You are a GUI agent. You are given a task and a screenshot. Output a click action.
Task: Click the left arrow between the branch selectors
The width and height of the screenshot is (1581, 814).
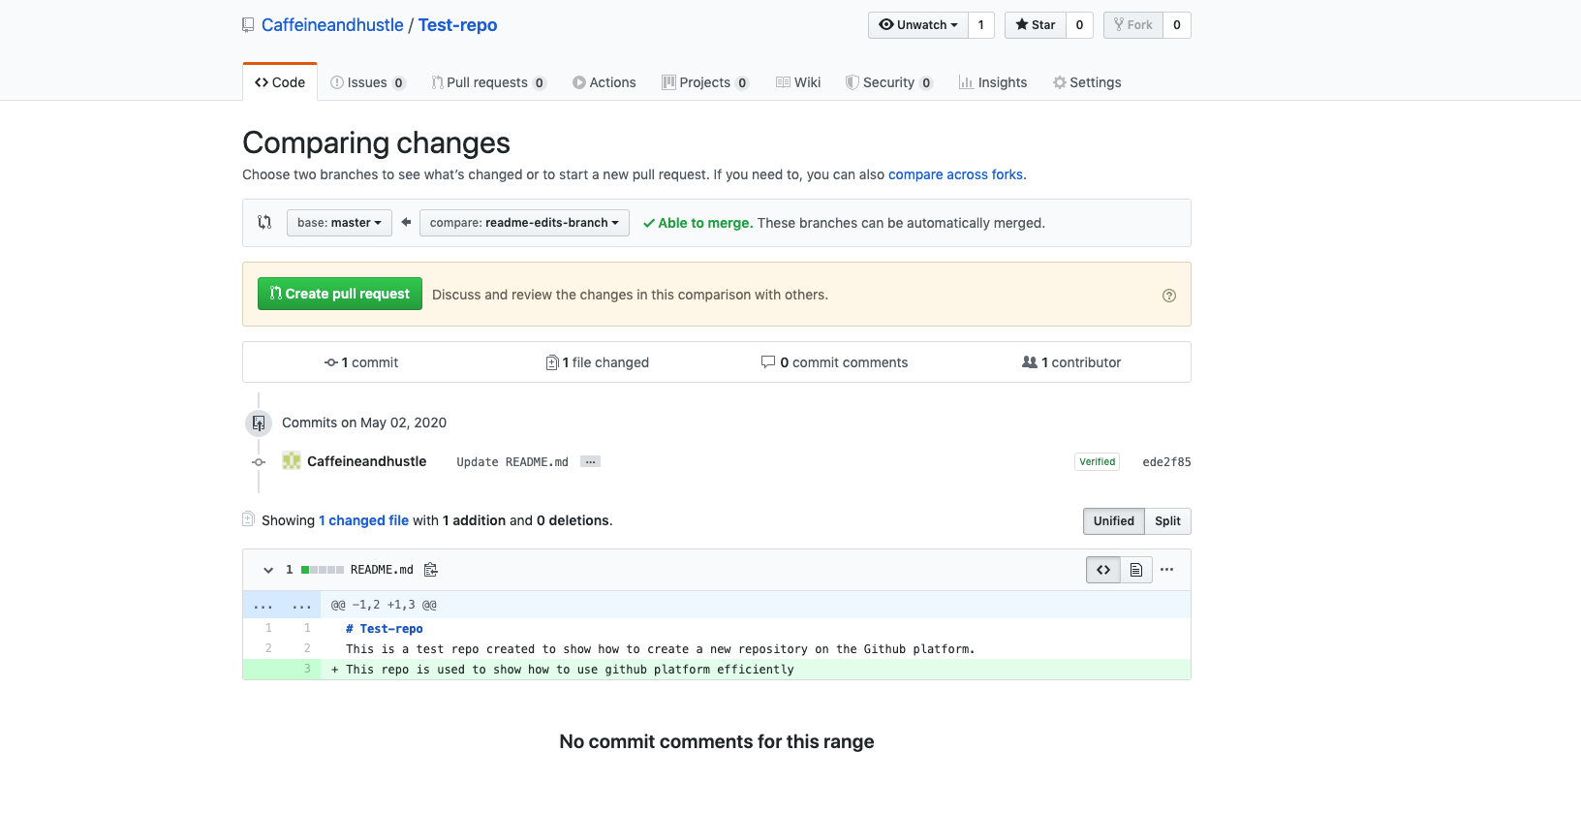[406, 222]
